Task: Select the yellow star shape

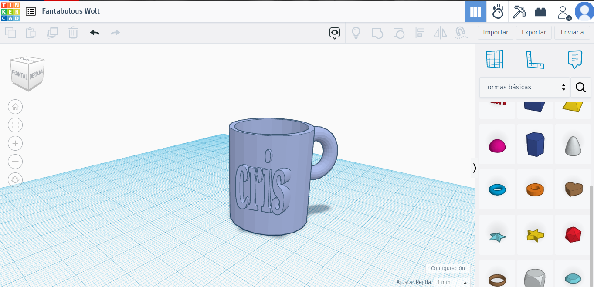Action: (535, 235)
